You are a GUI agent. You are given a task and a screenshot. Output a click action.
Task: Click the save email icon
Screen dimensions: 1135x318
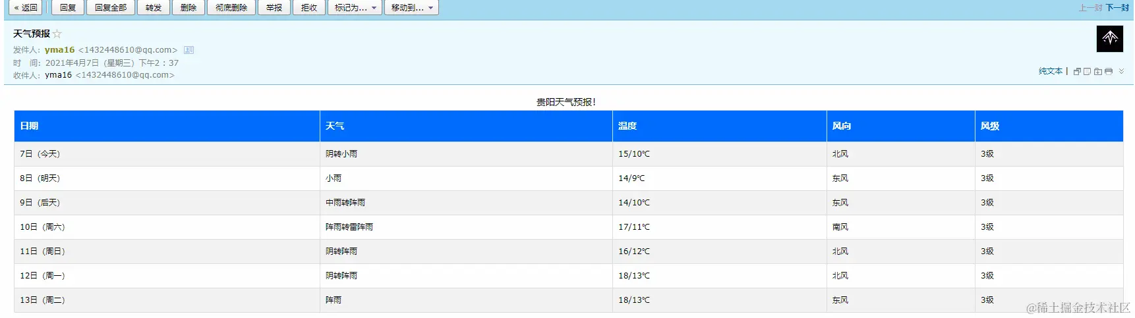coord(1098,71)
